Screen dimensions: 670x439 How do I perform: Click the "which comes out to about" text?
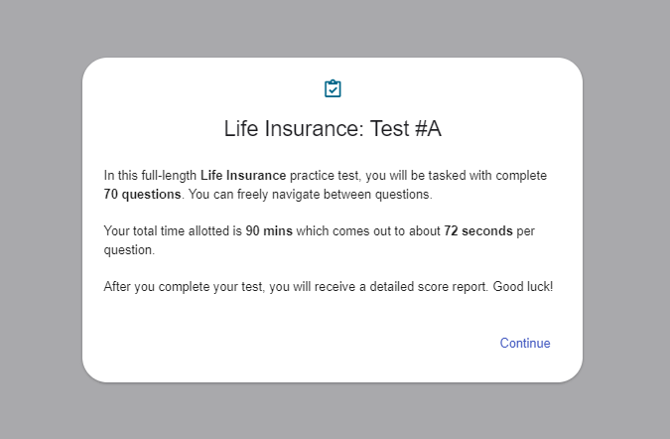(x=366, y=231)
